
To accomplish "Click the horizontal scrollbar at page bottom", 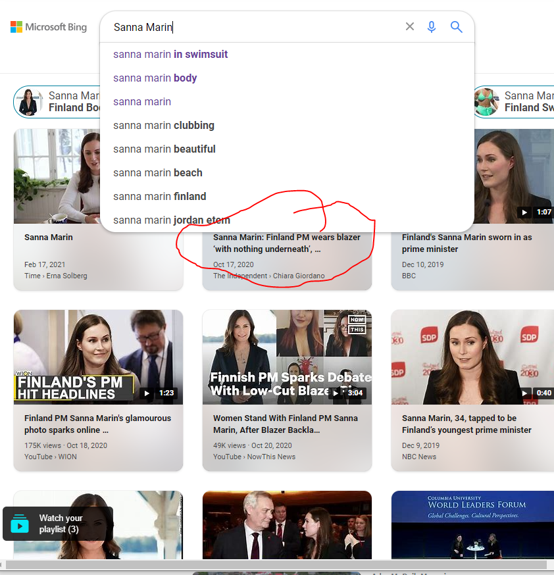I will [x=277, y=564].
